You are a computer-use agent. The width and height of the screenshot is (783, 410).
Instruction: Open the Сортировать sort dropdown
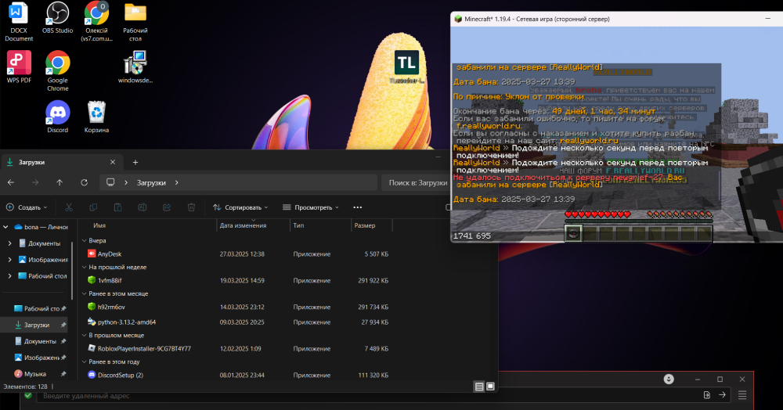pos(240,207)
